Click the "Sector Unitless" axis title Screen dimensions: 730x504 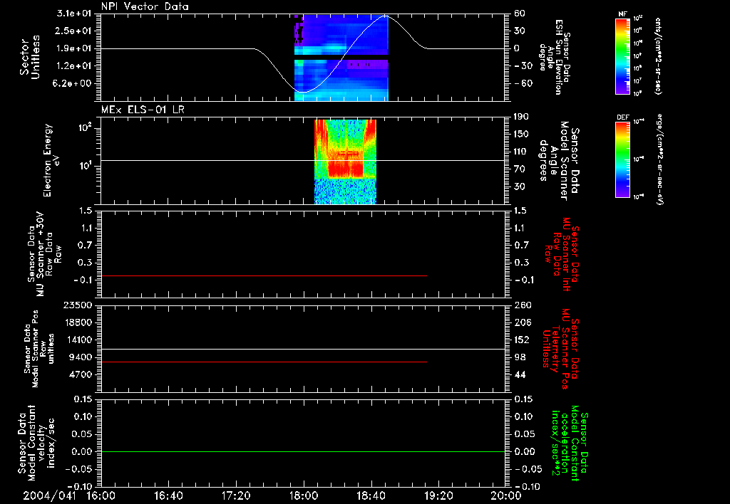[x=30, y=57]
